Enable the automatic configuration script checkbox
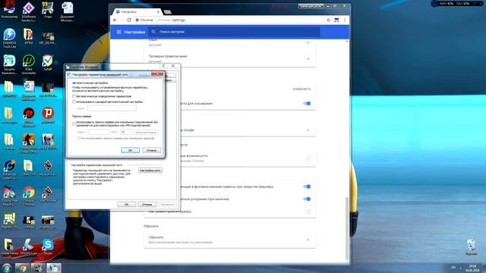 click(74, 102)
